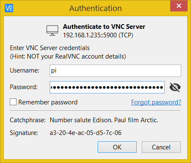191x163 pixels.
Task: Click the Remember password label text
Action: pos(48,102)
